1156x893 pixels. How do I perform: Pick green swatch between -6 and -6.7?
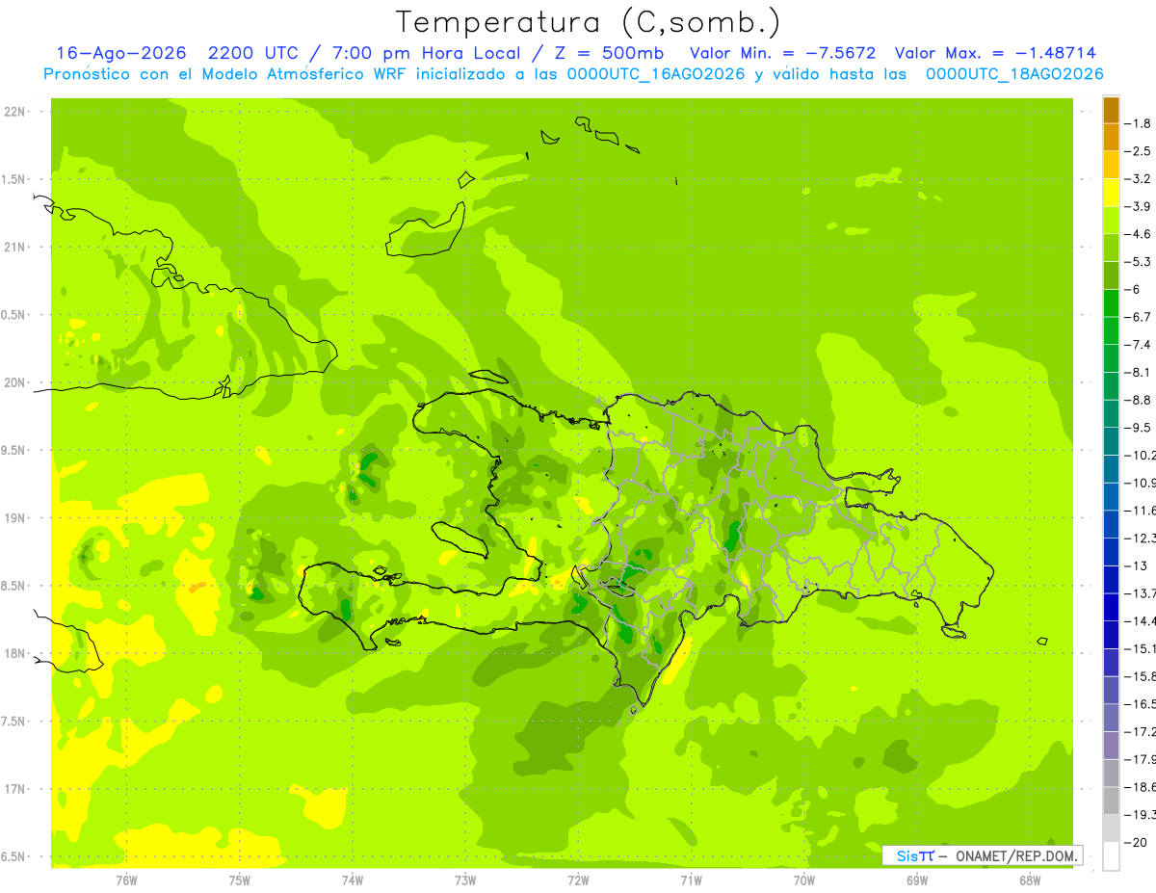pos(1111,302)
